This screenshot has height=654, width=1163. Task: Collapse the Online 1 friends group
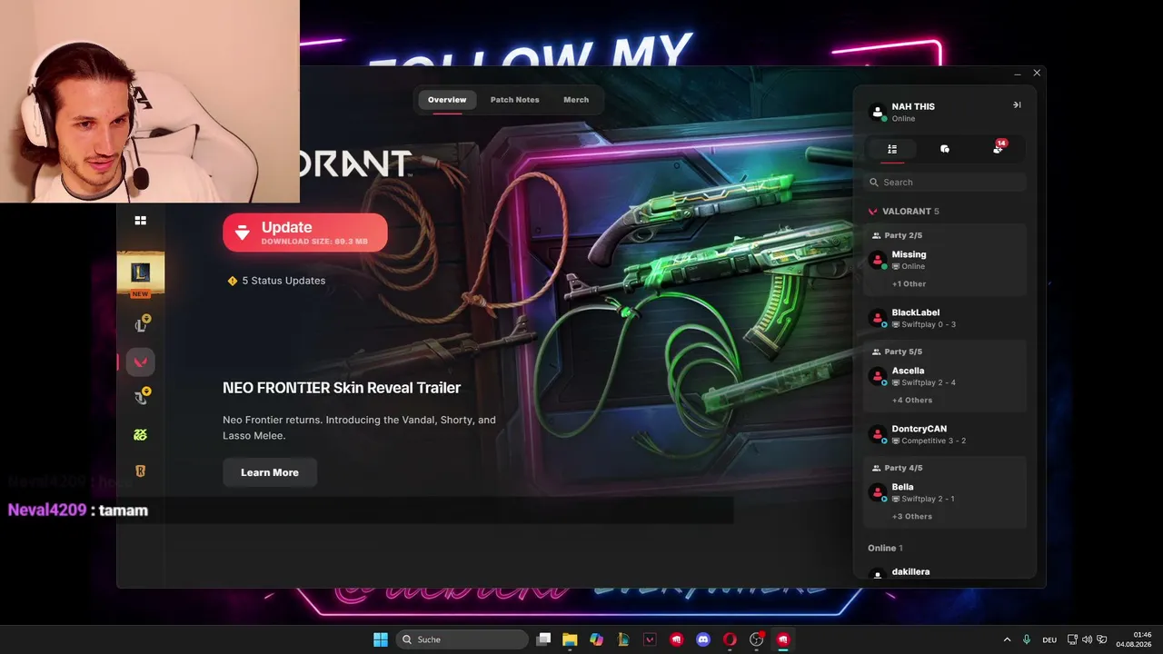coord(885,548)
